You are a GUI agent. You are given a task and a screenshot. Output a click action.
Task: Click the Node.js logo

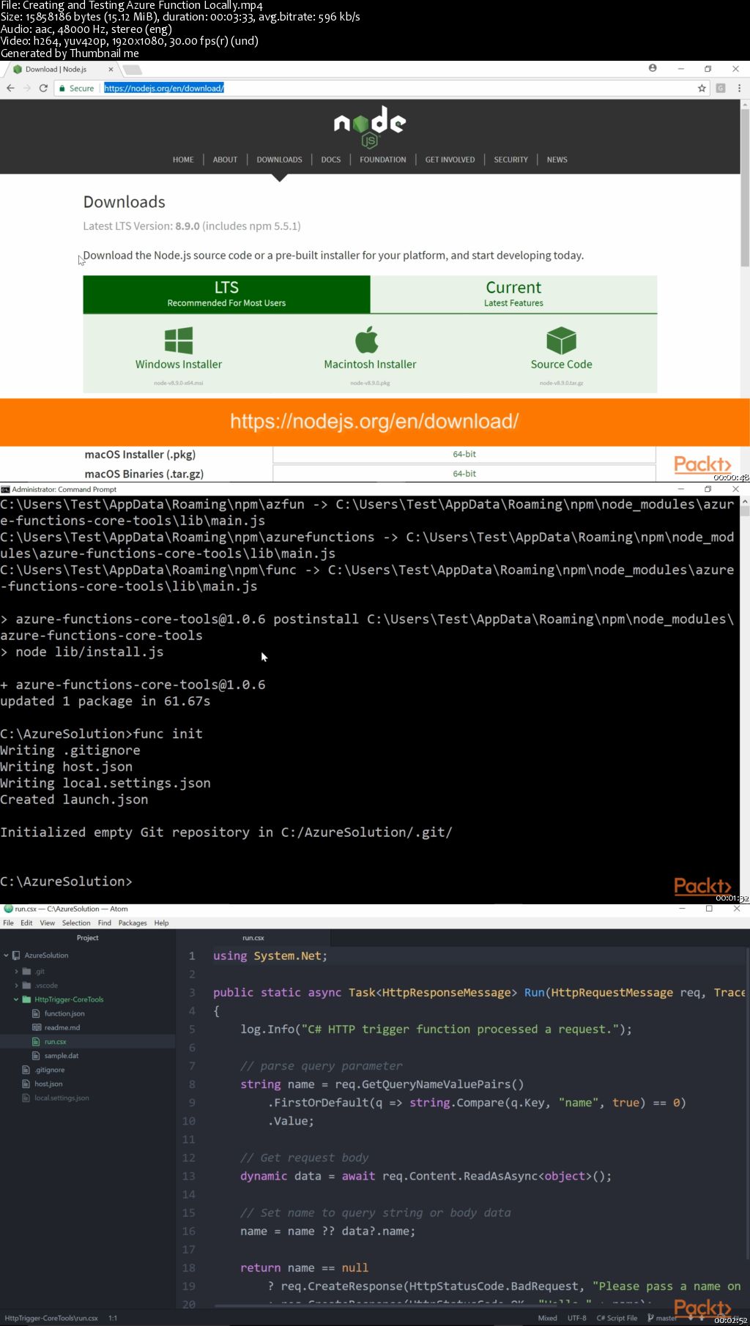pyautogui.click(x=370, y=128)
